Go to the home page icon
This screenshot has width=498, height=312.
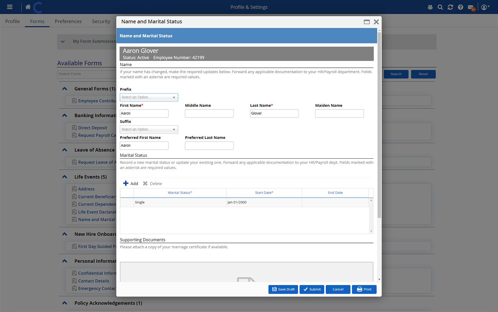point(28,7)
